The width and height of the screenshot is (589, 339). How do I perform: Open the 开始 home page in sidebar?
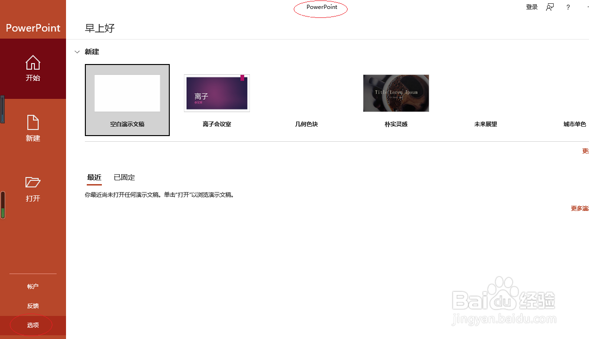pyautogui.click(x=33, y=69)
